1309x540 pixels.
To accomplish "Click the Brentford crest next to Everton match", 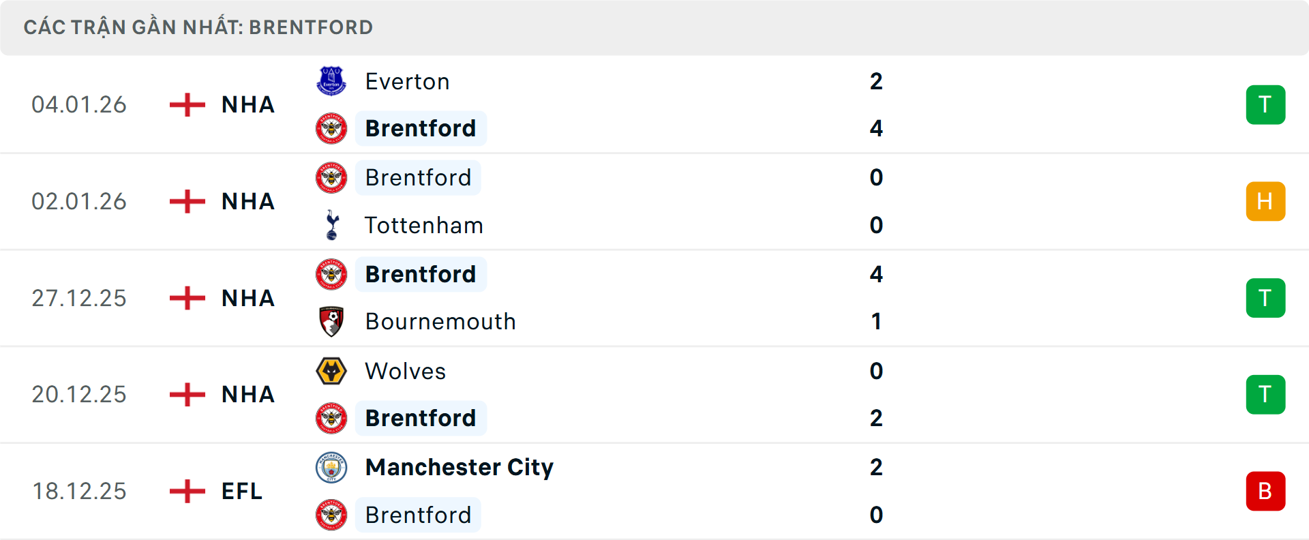I will coord(331,128).
